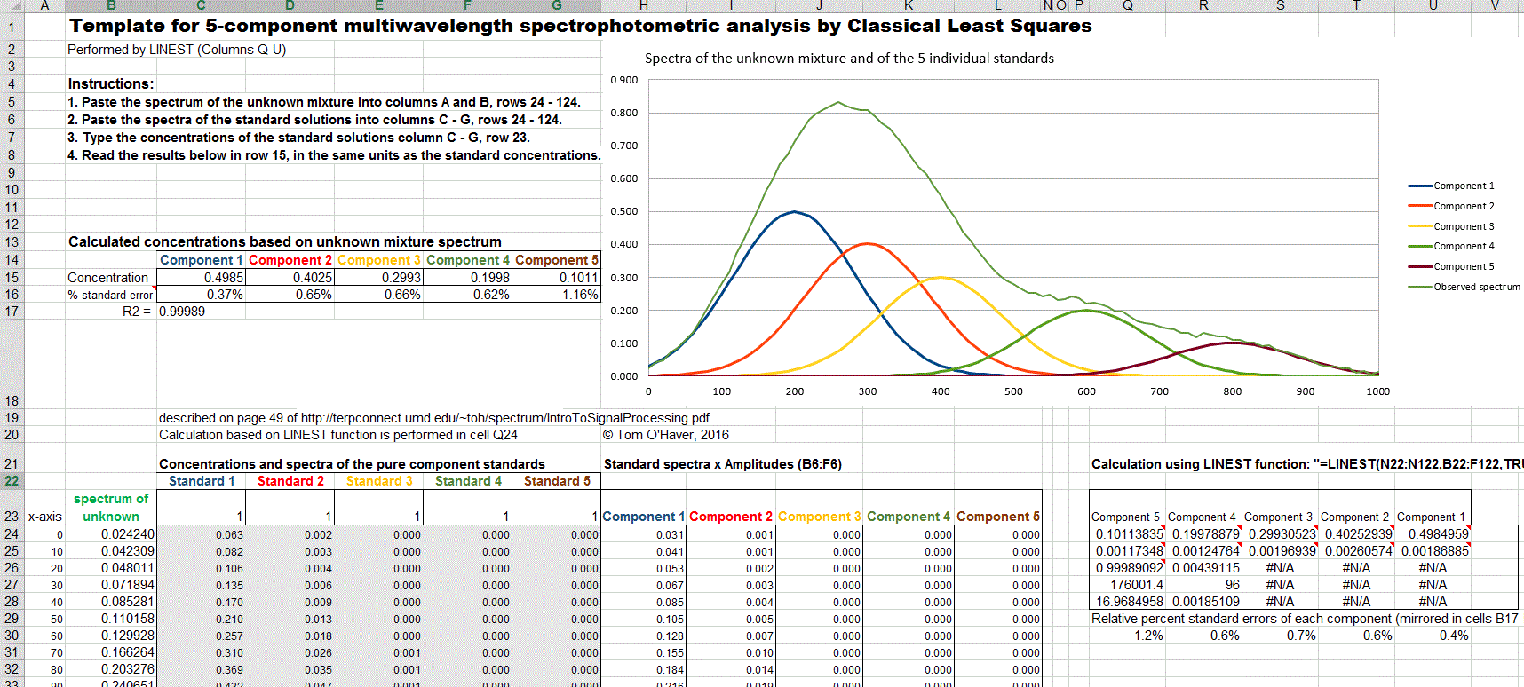
Task: Select the R2 value cell 0.99989
Action: 182,312
